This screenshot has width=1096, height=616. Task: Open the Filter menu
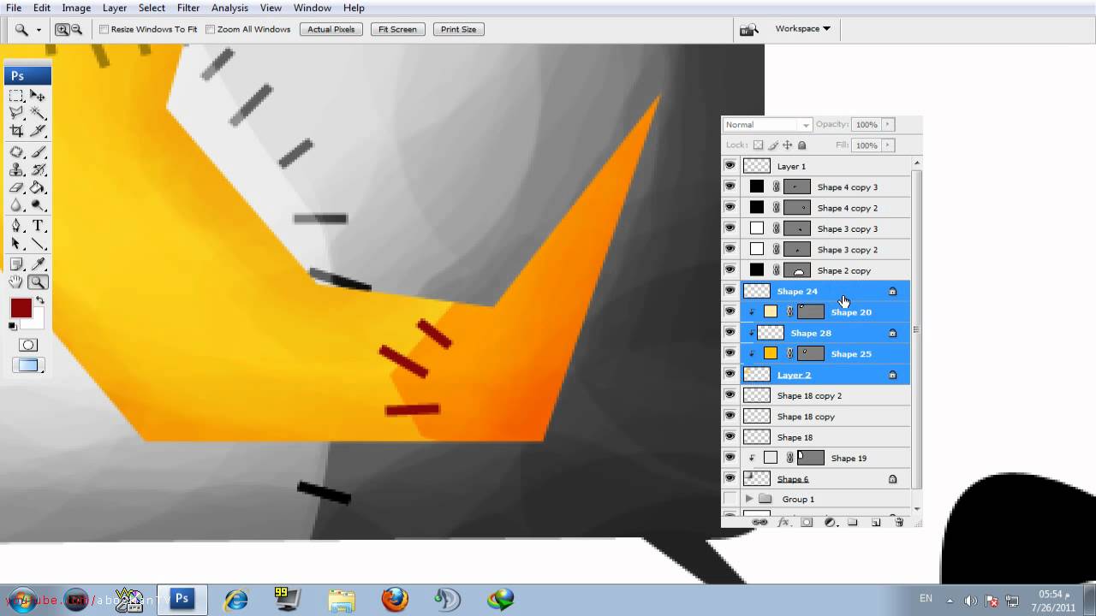coord(188,8)
